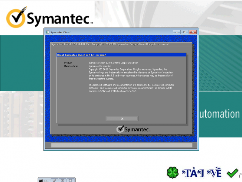Click the large Symantec logo at top left
This screenshot has width=242, height=182.
point(50,17)
